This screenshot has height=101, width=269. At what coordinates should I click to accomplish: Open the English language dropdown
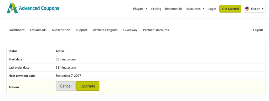(254, 9)
